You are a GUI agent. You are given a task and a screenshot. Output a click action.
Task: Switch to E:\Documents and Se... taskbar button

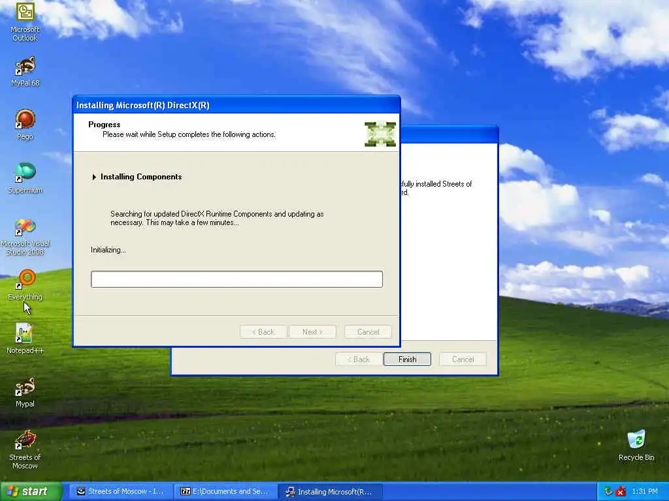click(x=225, y=492)
